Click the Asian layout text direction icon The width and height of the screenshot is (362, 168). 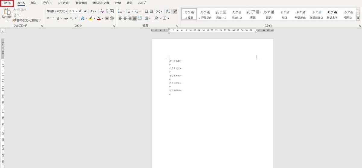(158, 11)
